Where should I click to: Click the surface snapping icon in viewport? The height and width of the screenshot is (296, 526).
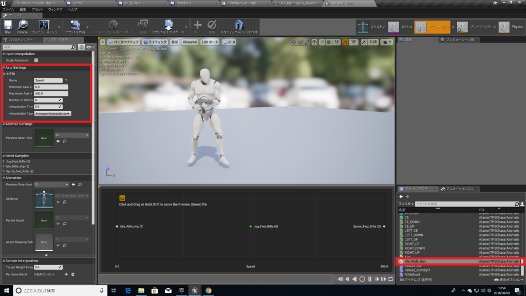click(x=322, y=42)
